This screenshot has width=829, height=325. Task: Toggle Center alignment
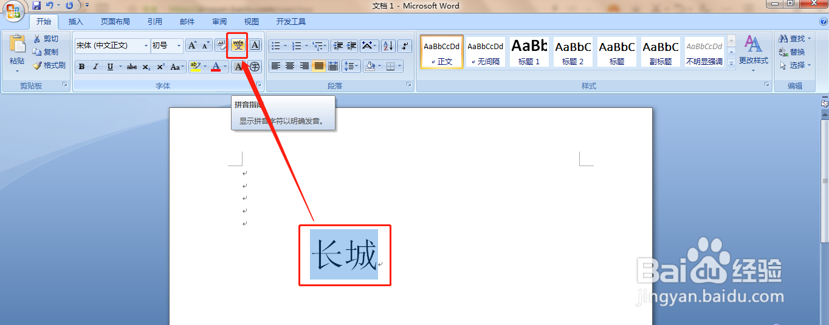(x=291, y=66)
